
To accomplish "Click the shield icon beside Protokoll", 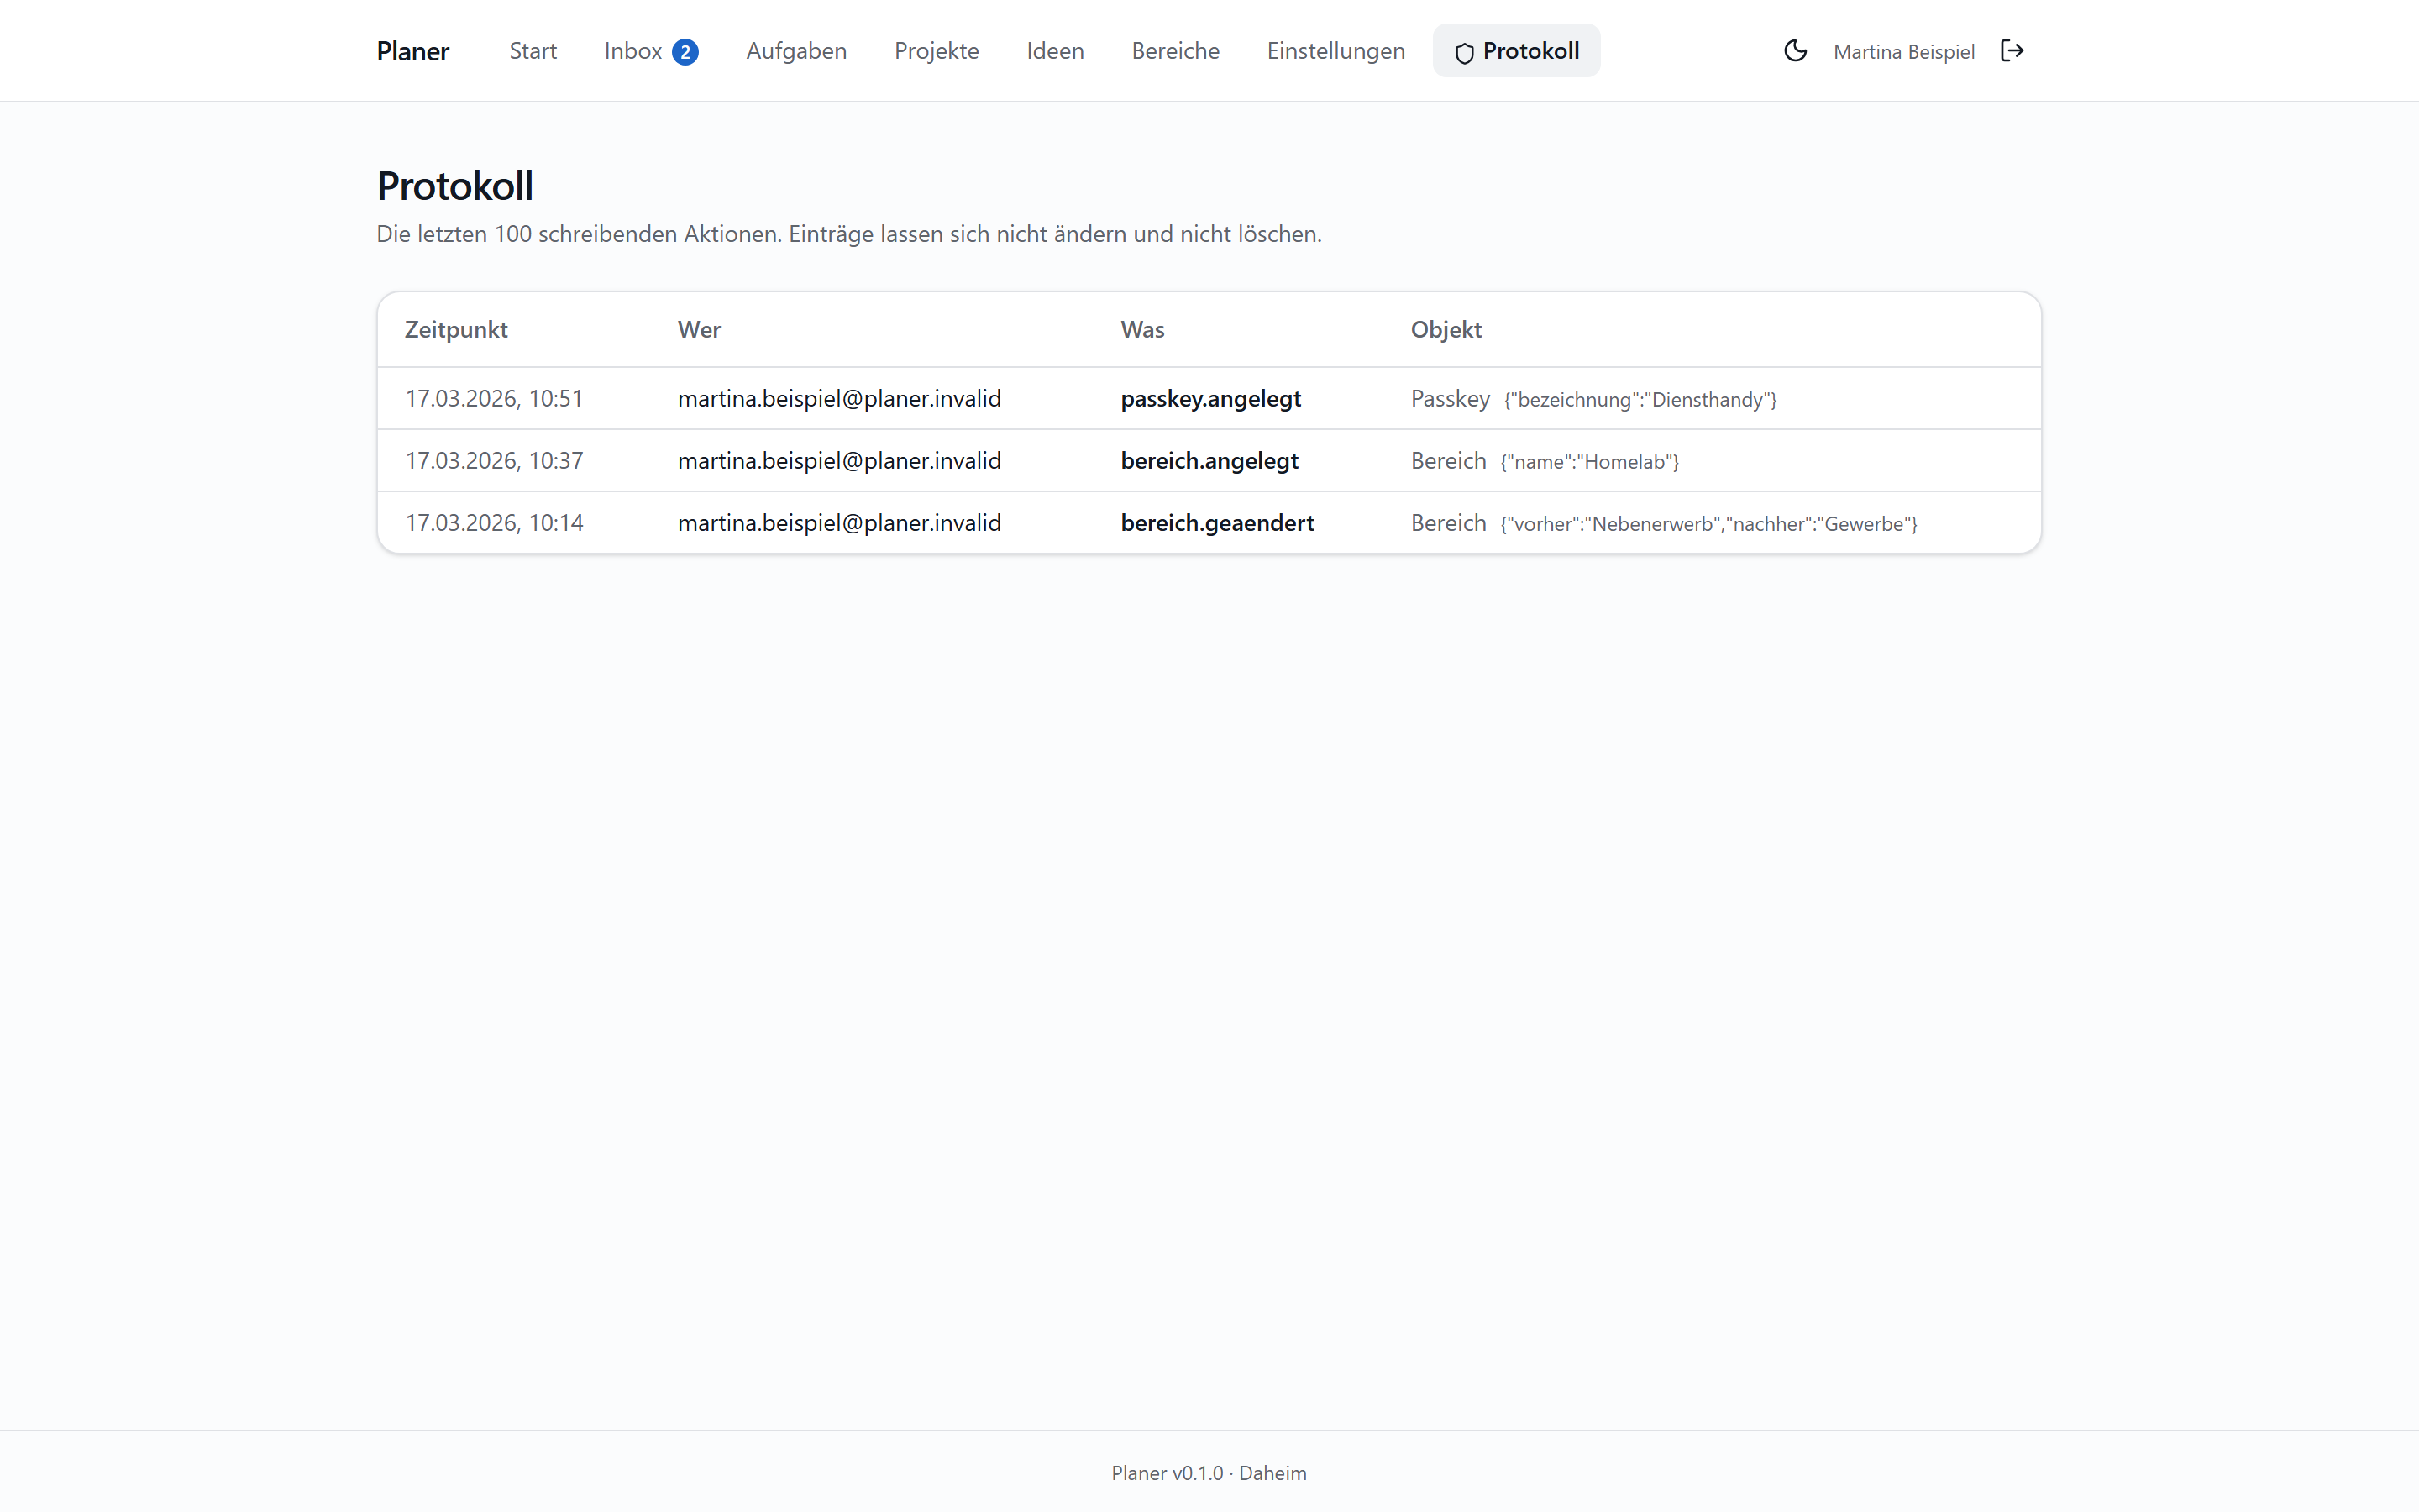I will (1464, 52).
